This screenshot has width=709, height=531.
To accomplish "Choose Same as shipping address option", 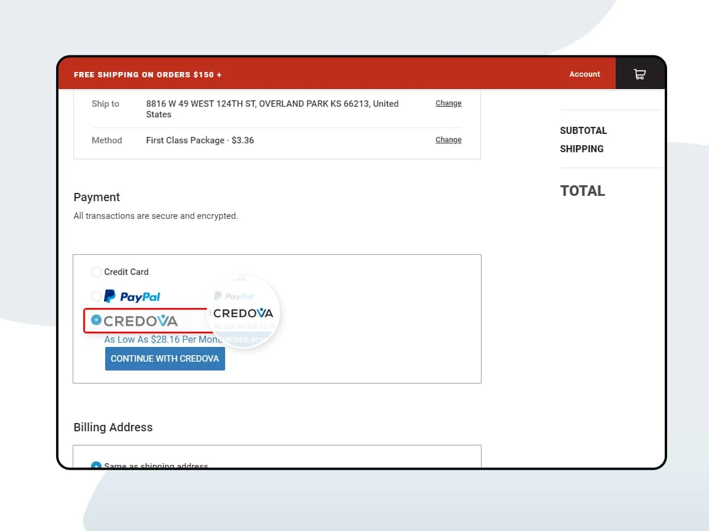I will tap(96, 466).
